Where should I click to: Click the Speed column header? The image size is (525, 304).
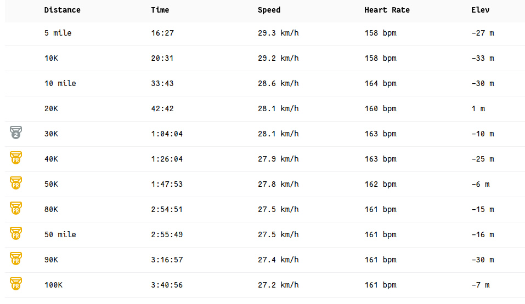[x=269, y=10]
